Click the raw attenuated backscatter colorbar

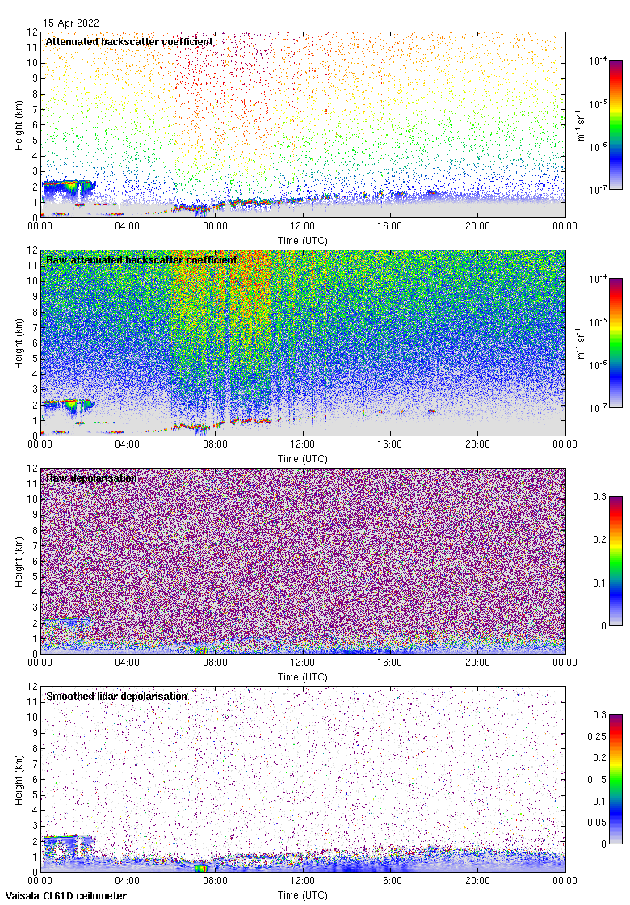(x=615, y=343)
